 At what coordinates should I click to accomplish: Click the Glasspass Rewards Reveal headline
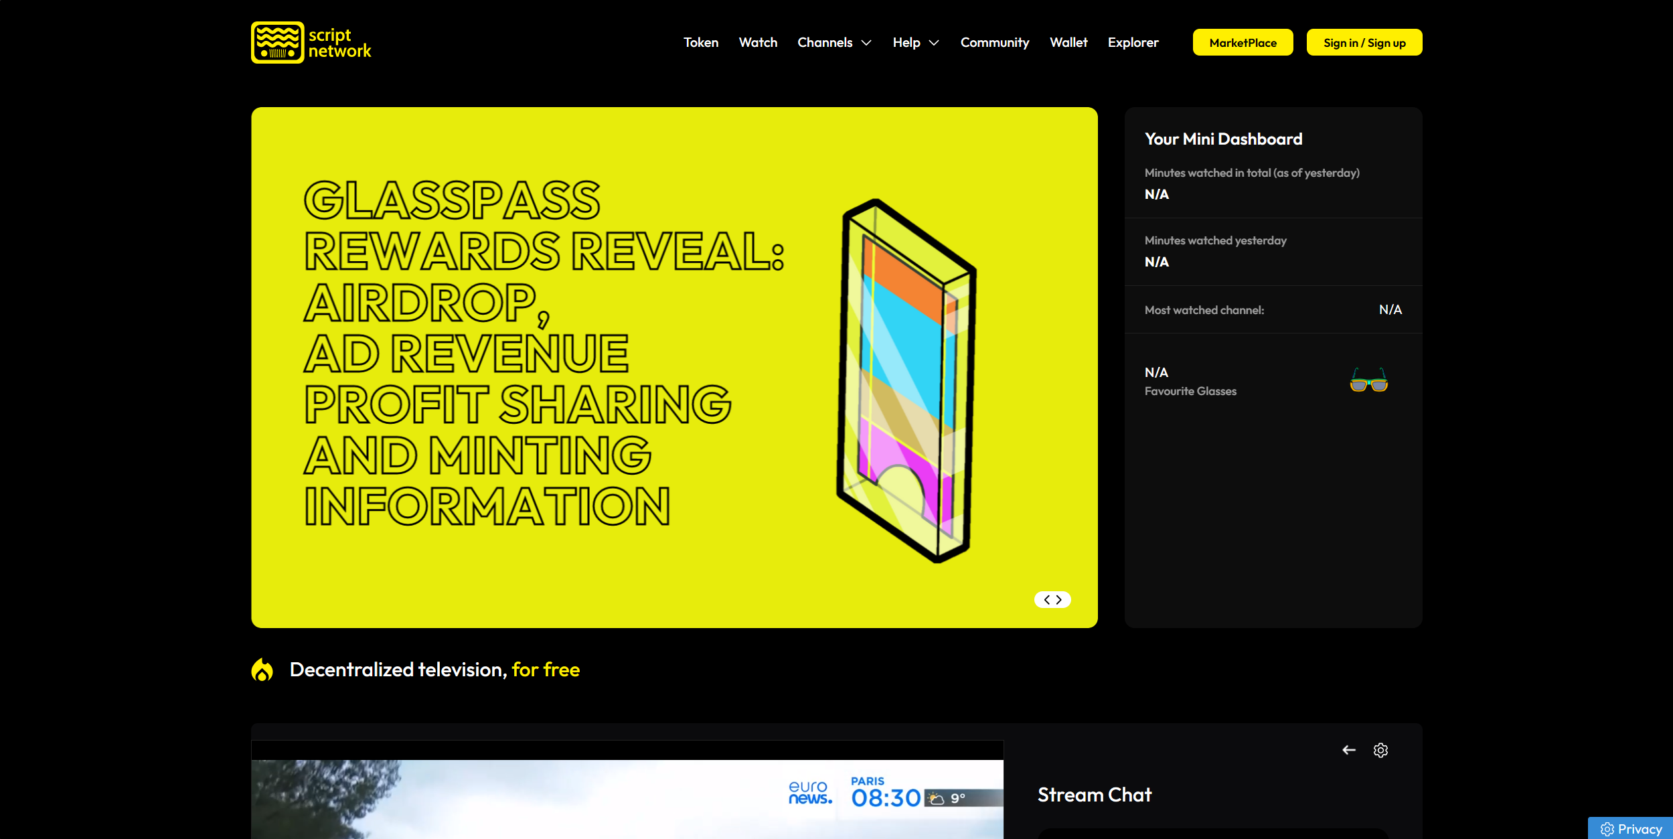click(x=544, y=353)
